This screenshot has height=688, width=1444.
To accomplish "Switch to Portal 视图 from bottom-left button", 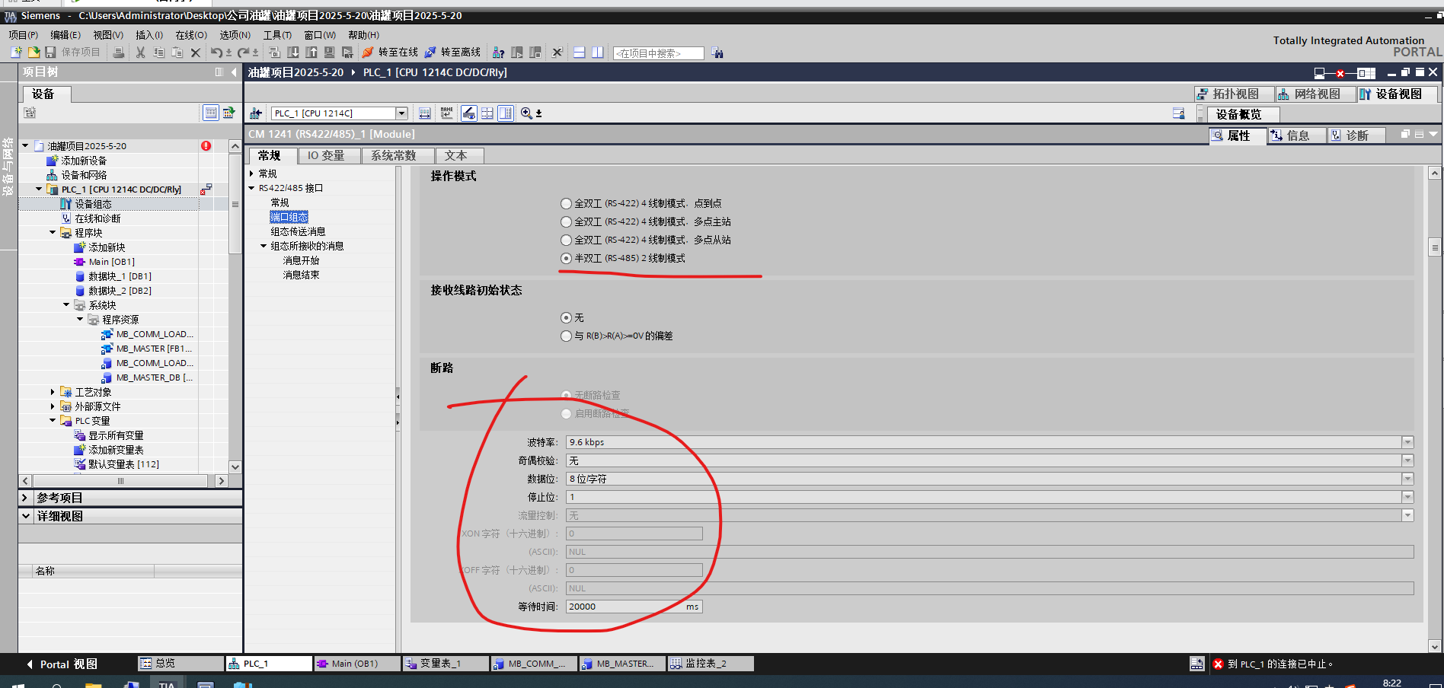I will (x=65, y=664).
